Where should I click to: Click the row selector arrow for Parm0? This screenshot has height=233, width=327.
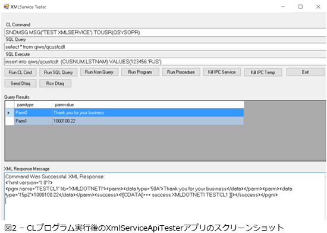(10, 113)
